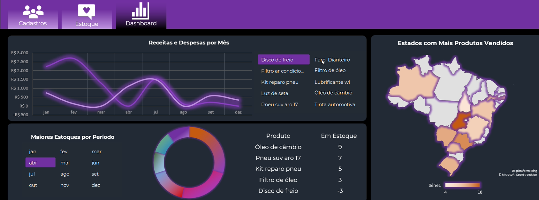
Task: Filter the period by jul
Action: (32, 174)
